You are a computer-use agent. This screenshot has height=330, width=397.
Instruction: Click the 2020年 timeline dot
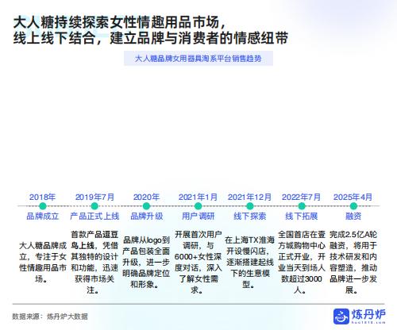point(146,206)
